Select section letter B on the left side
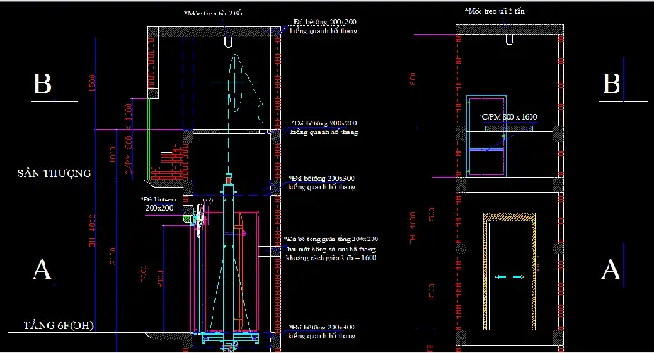The height and width of the screenshot is (353, 654). [42, 83]
